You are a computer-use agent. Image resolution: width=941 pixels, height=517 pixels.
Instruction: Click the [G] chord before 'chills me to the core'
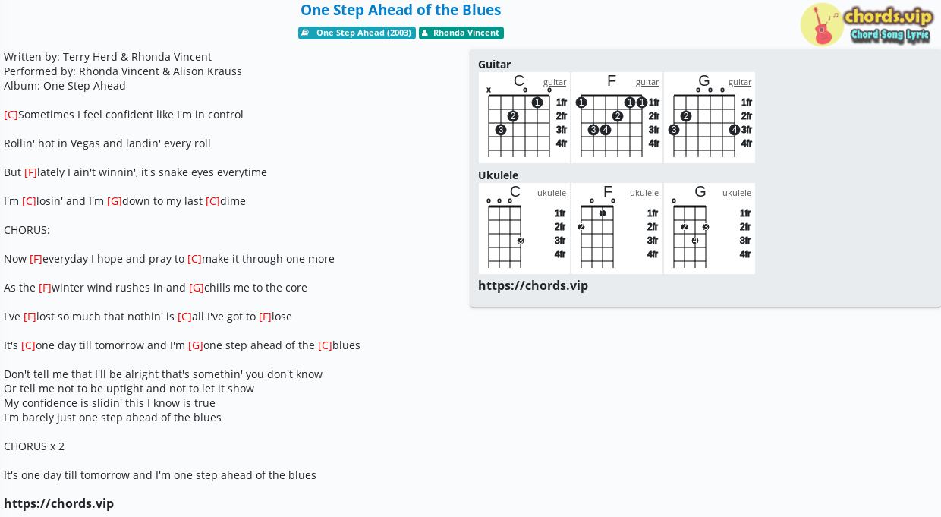196,288
